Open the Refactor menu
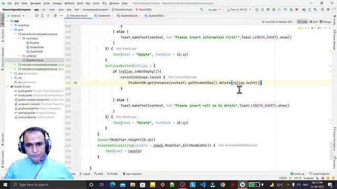 (70, 3)
